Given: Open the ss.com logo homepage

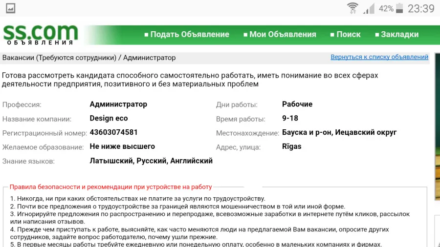Looking at the screenshot, I should coord(41,35).
